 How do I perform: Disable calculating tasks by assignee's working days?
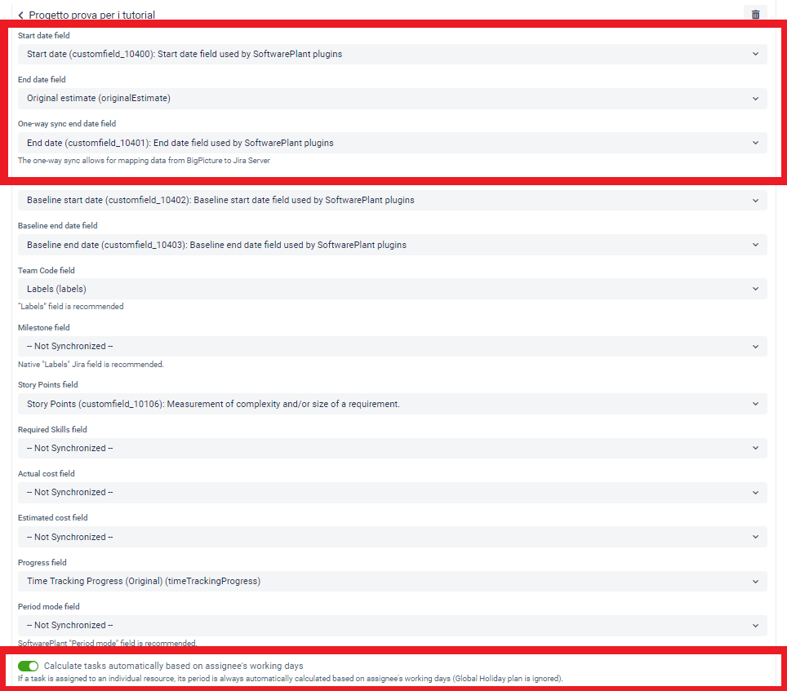point(28,666)
